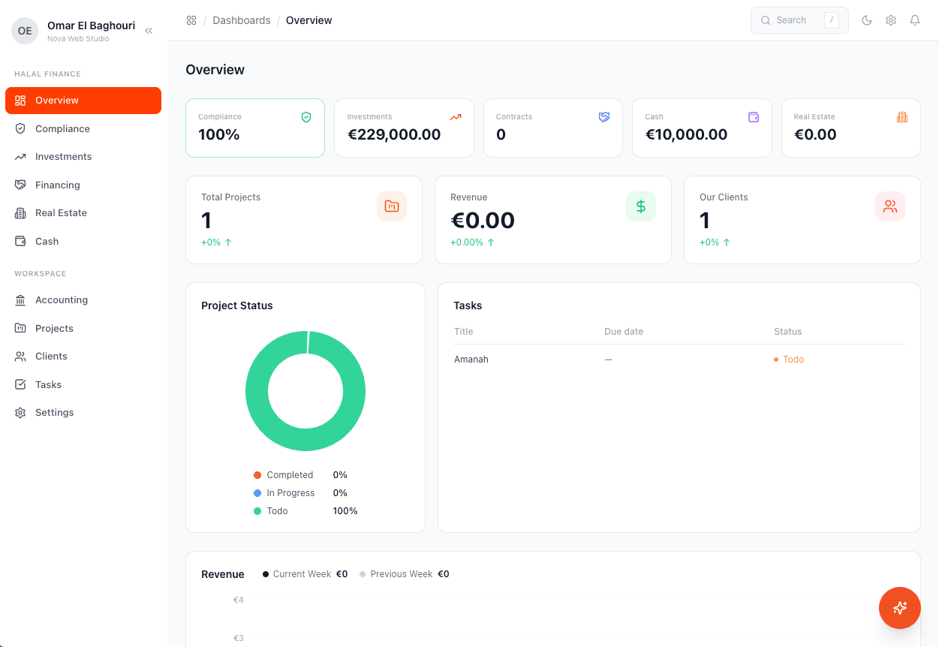Click the Financing icon in the sidebar

pos(20,185)
